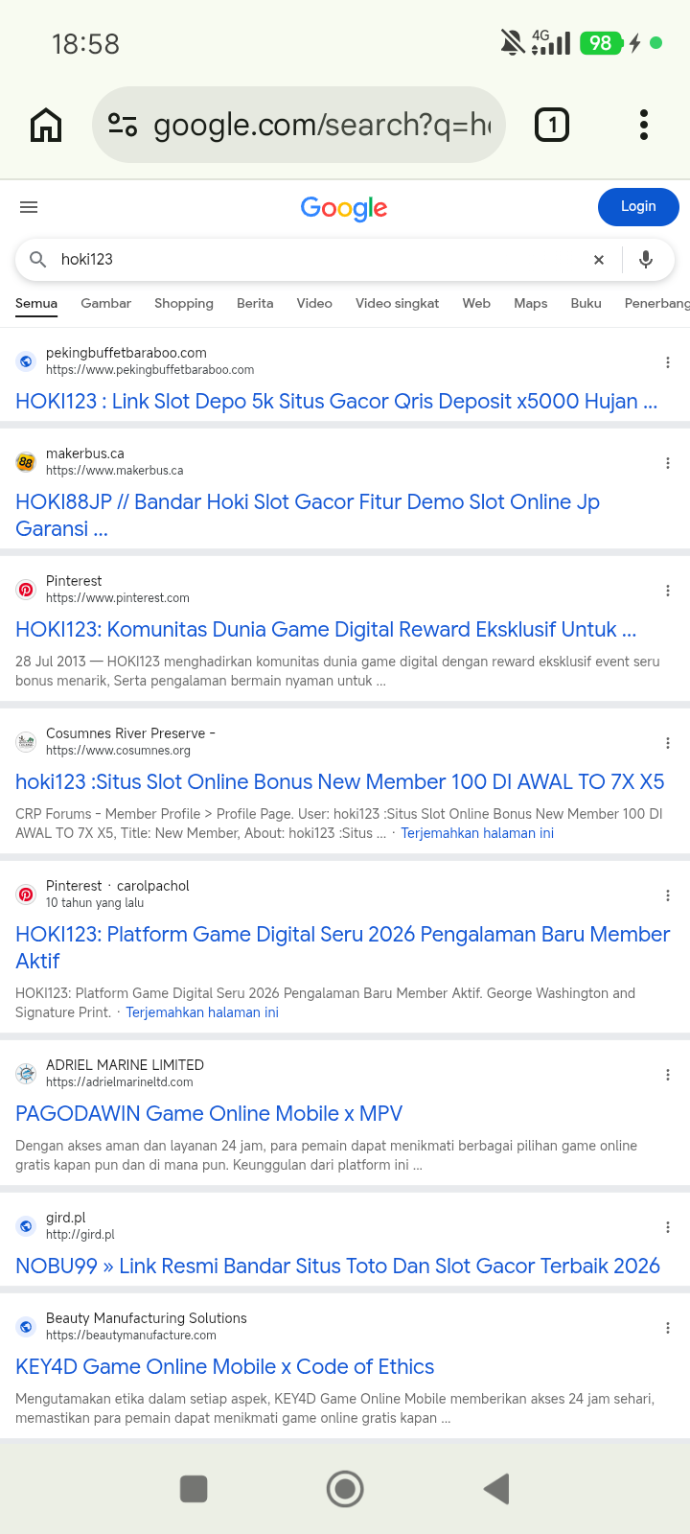Start voice search with microphone icon
Image resolution: width=690 pixels, height=1534 pixels.
646,259
